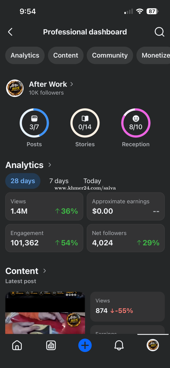This screenshot has height=368, width=170.
Task: Tap the Posts 3/7 progress ring
Action: (x=34, y=123)
